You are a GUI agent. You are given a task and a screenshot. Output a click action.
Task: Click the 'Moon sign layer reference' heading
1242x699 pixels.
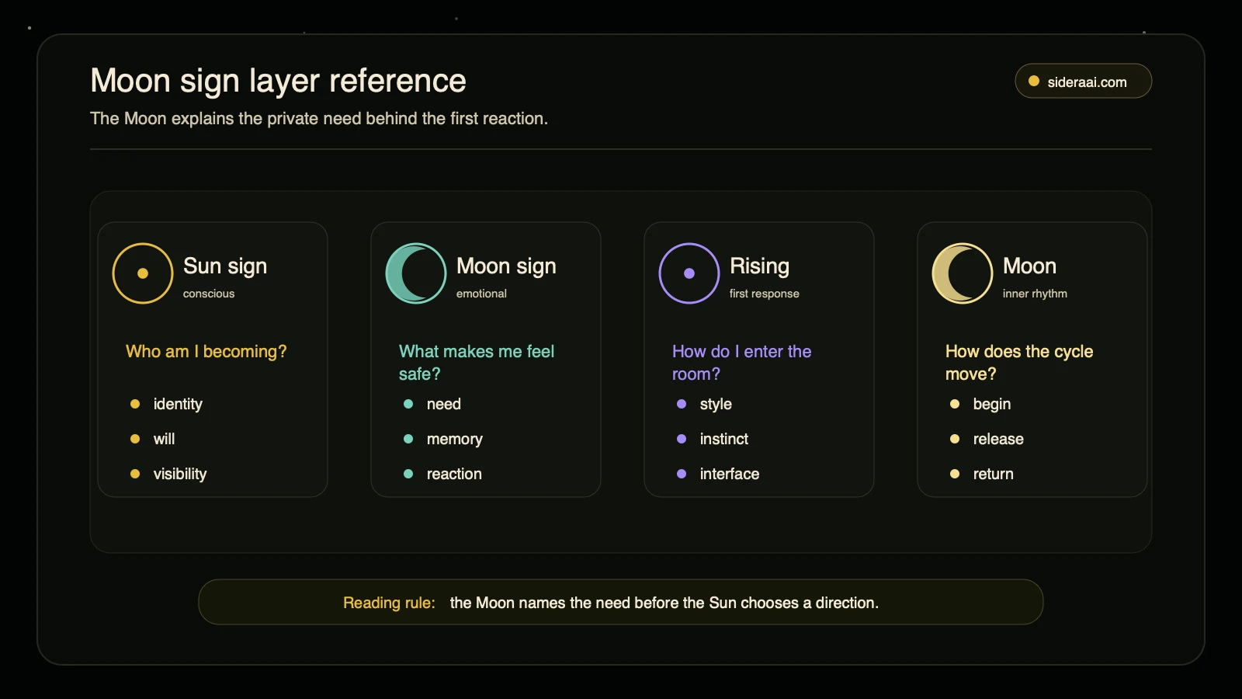coord(278,81)
